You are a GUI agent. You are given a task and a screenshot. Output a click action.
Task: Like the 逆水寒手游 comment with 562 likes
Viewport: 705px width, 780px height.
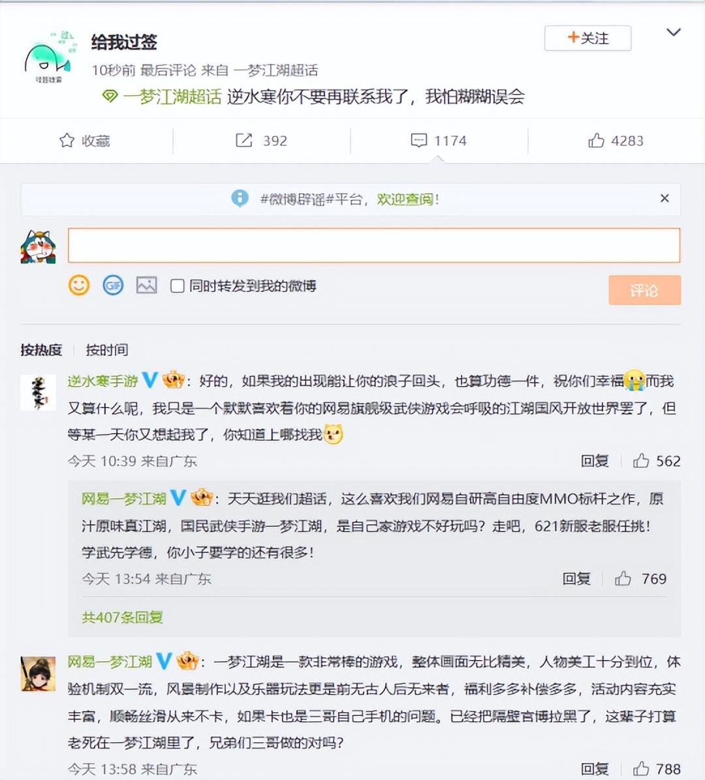(641, 460)
